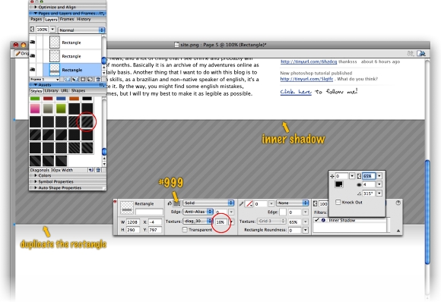Screen dimensions: 441x302
Task: Open the Layers panel options menu icon
Action: click(x=102, y=13)
